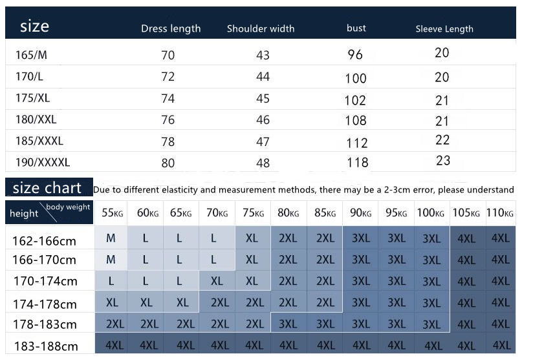
Task: Click the 55KG weight column header
Action: (111, 213)
